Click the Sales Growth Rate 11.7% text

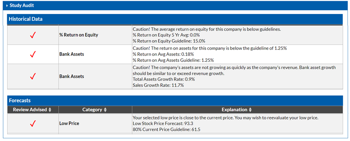pos(158,85)
